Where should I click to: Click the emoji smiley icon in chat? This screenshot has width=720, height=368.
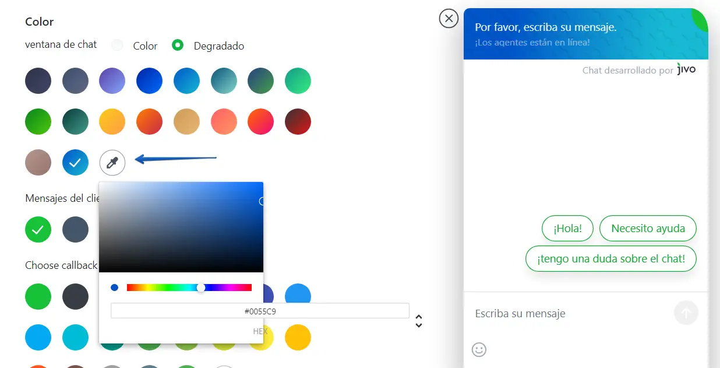pos(479,349)
